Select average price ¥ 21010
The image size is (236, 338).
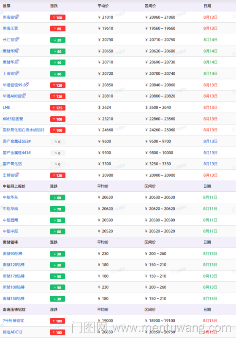106,17
